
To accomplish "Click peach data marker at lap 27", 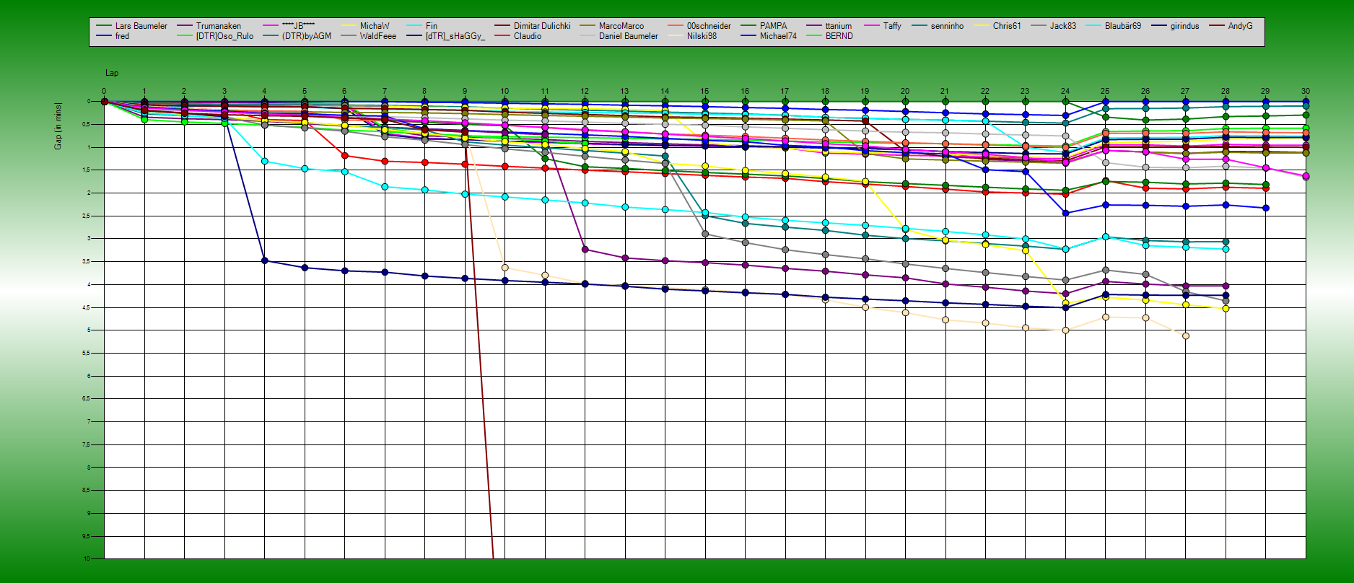I will click(1186, 336).
